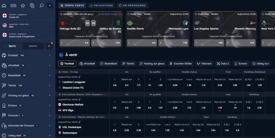The height and width of the screenshot is (138, 275).
Task: Open England Coupe FA shortcut
Action: pos(28,16)
